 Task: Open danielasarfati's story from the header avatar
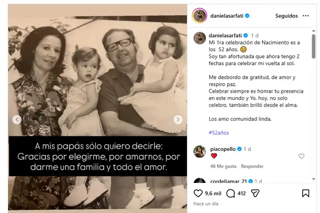199,16
